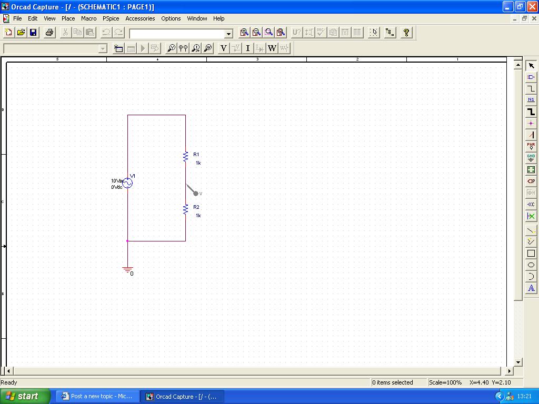The width and height of the screenshot is (539, 404).
Task: Select the Place Ellipse tool
Action: click(531, 265)
